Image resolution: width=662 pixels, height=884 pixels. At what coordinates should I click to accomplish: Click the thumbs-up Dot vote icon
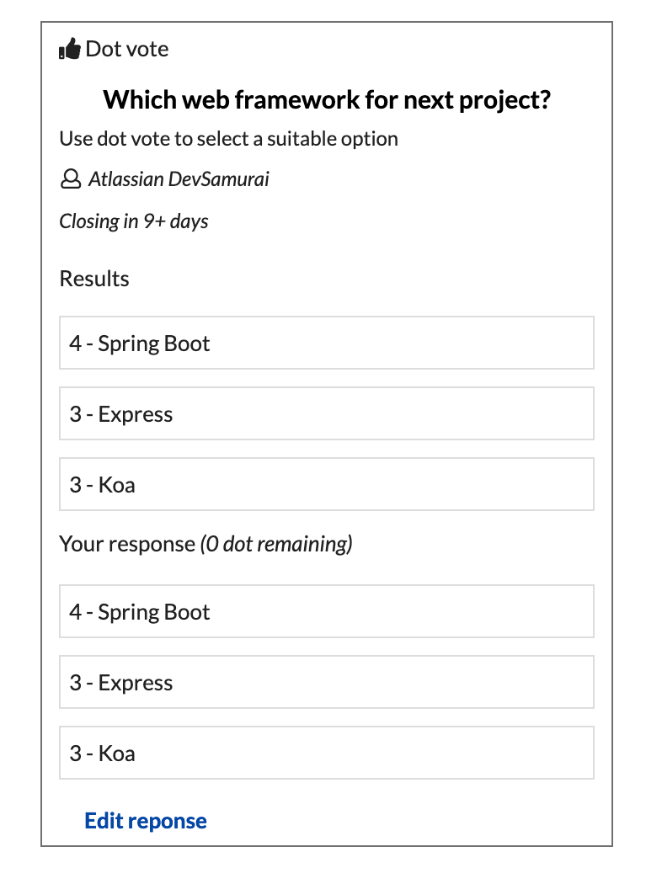click(x=70, y=50)
